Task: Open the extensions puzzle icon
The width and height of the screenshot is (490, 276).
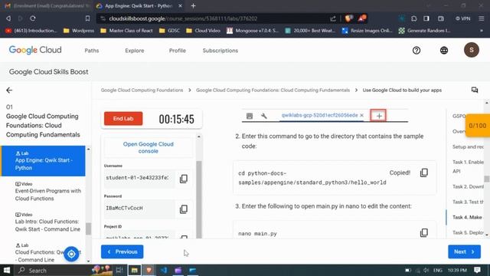Action: (413, 18)
